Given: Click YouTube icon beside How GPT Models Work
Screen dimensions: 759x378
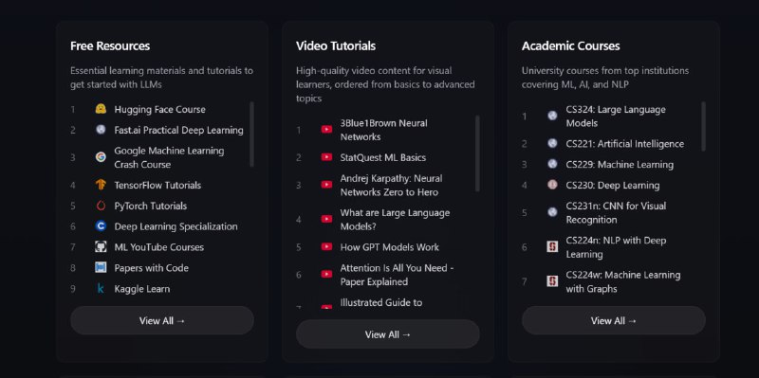Looking at the screenshot, I should [x=326, y=247].
